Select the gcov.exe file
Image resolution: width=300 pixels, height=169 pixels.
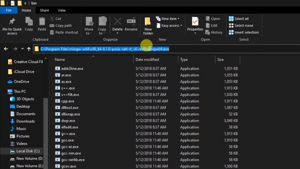click(x=66, y=166)
